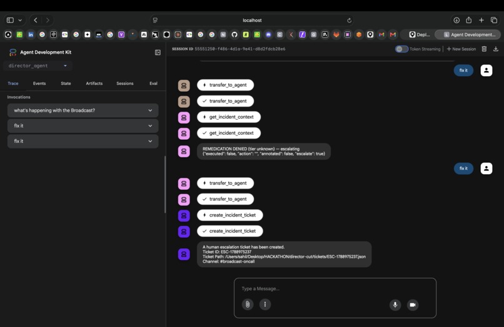The height and width of the screenshot is (327, 504).
Task: Select the Agent Development browser tab
Action: tap(468, 35)
